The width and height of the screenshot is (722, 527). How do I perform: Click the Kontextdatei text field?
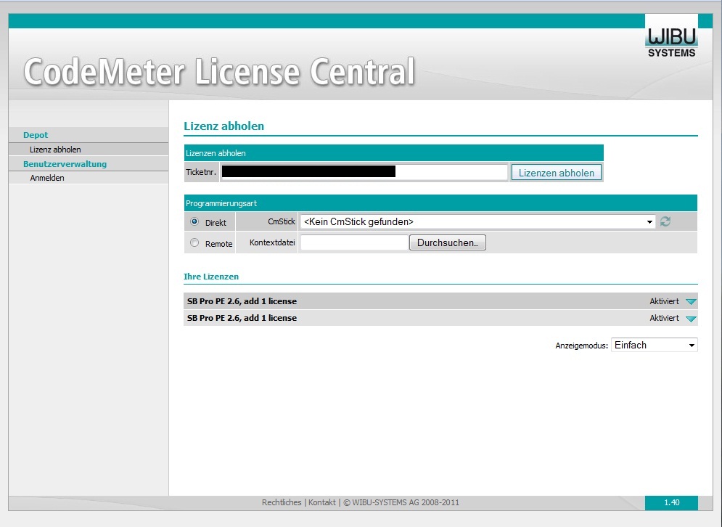pyautogui.click(x=354, y=243)
